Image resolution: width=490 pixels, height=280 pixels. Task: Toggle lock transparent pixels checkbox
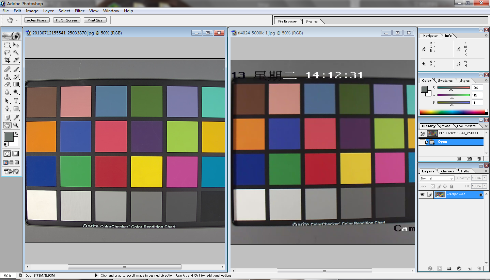pyautogui.click(x=432, y=186)
